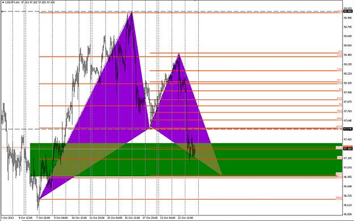354x221 pixels.
Task: Click the 96.500 price scale value
Action: tap(348, 214)
